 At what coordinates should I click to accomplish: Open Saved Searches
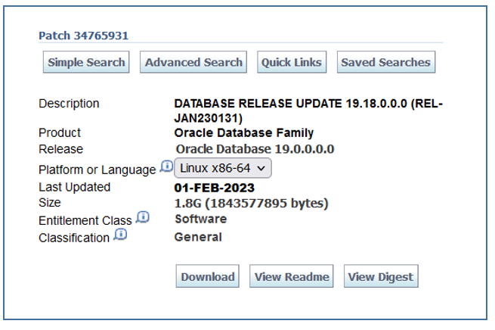pos(385,63)
